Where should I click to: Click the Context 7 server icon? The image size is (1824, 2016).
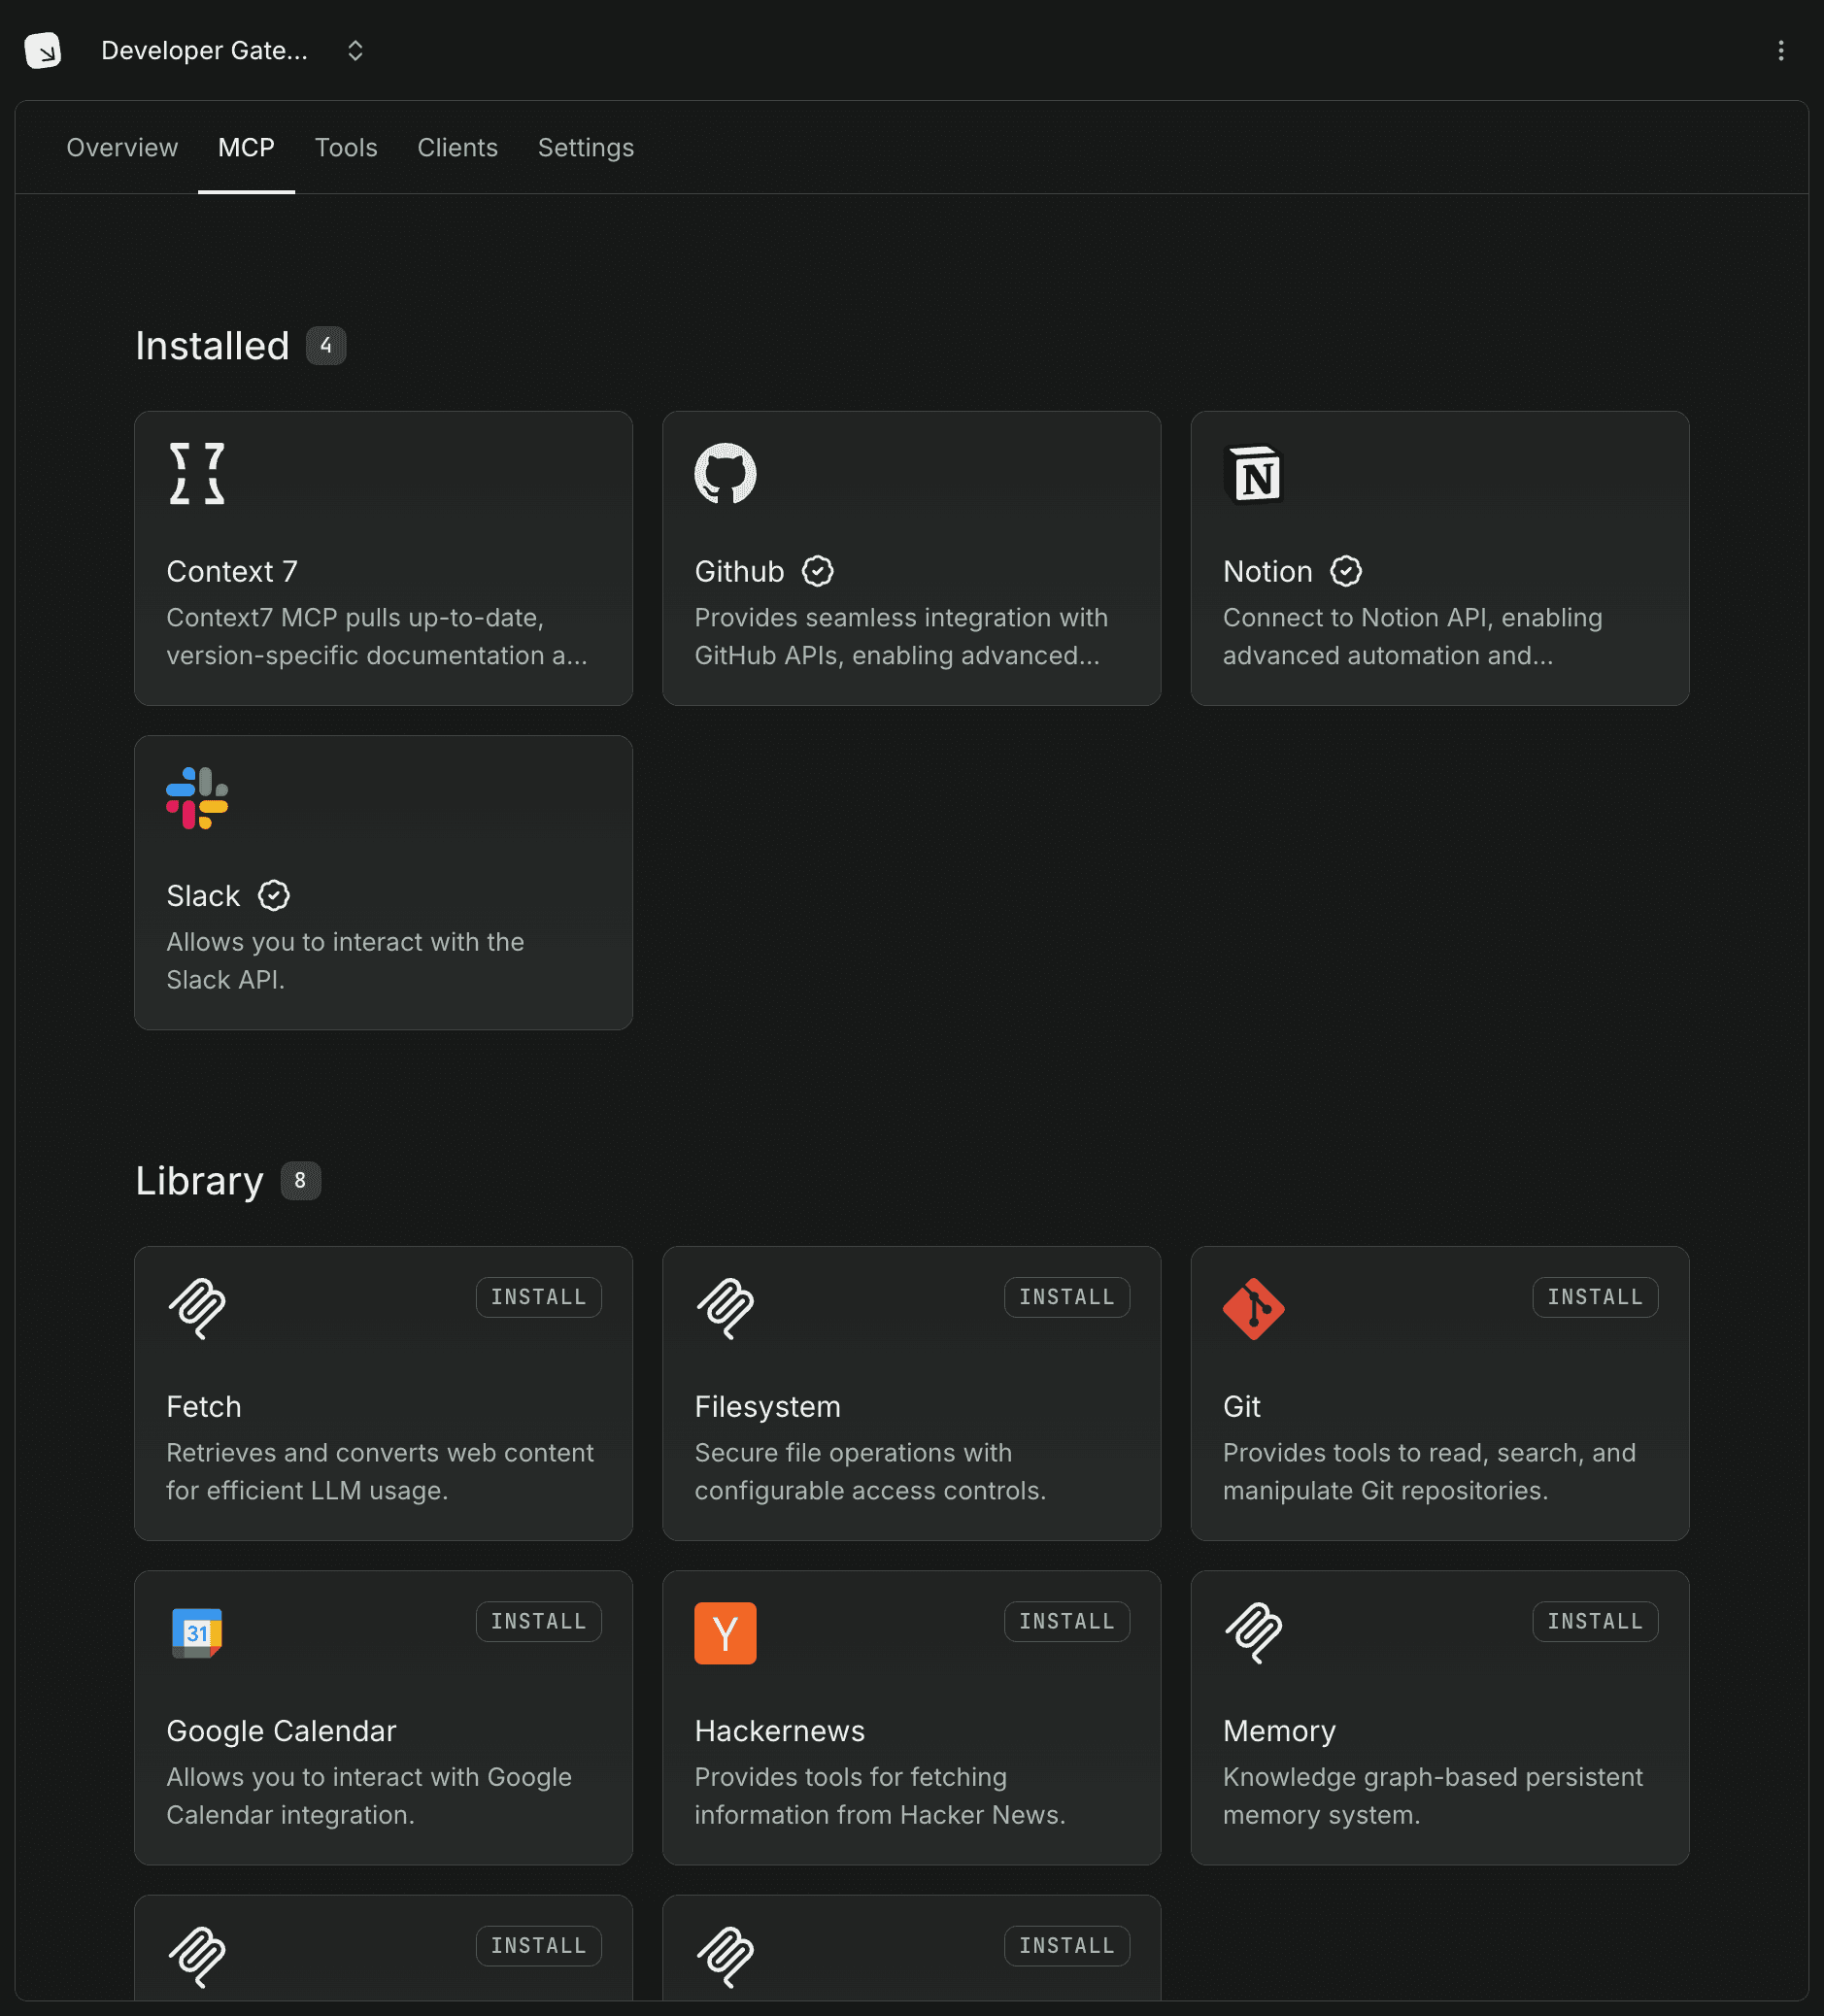[197, 475]
